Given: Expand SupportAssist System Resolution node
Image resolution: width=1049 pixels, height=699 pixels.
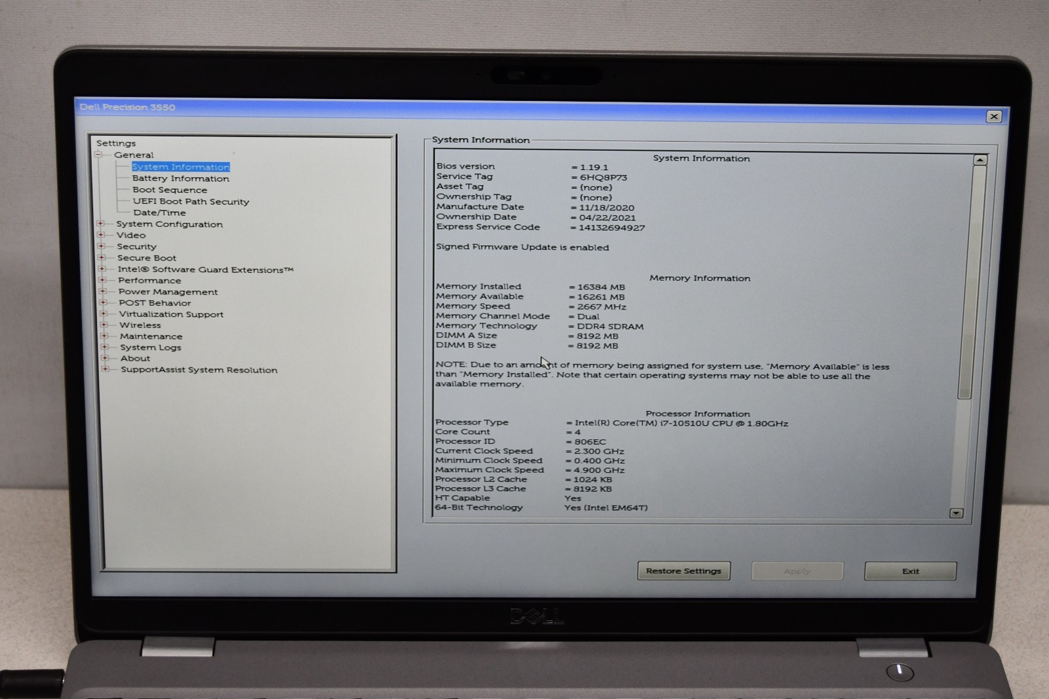Looking at the screenshot, I should (105, 369).
